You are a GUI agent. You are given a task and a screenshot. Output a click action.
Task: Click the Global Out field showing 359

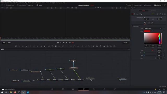159,19
